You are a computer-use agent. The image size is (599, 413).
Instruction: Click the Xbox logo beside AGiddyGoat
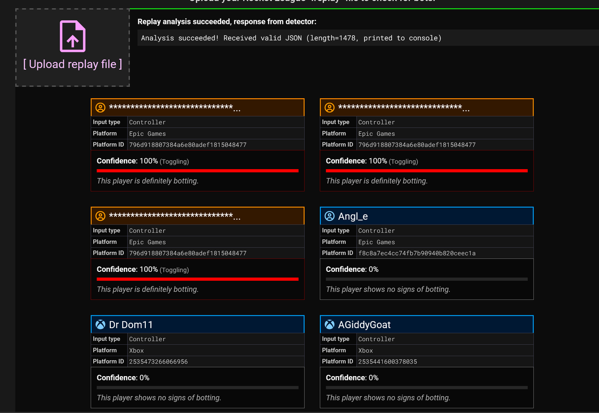point(329,325)
